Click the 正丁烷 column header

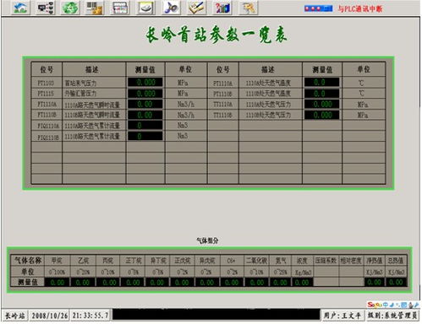134,261
